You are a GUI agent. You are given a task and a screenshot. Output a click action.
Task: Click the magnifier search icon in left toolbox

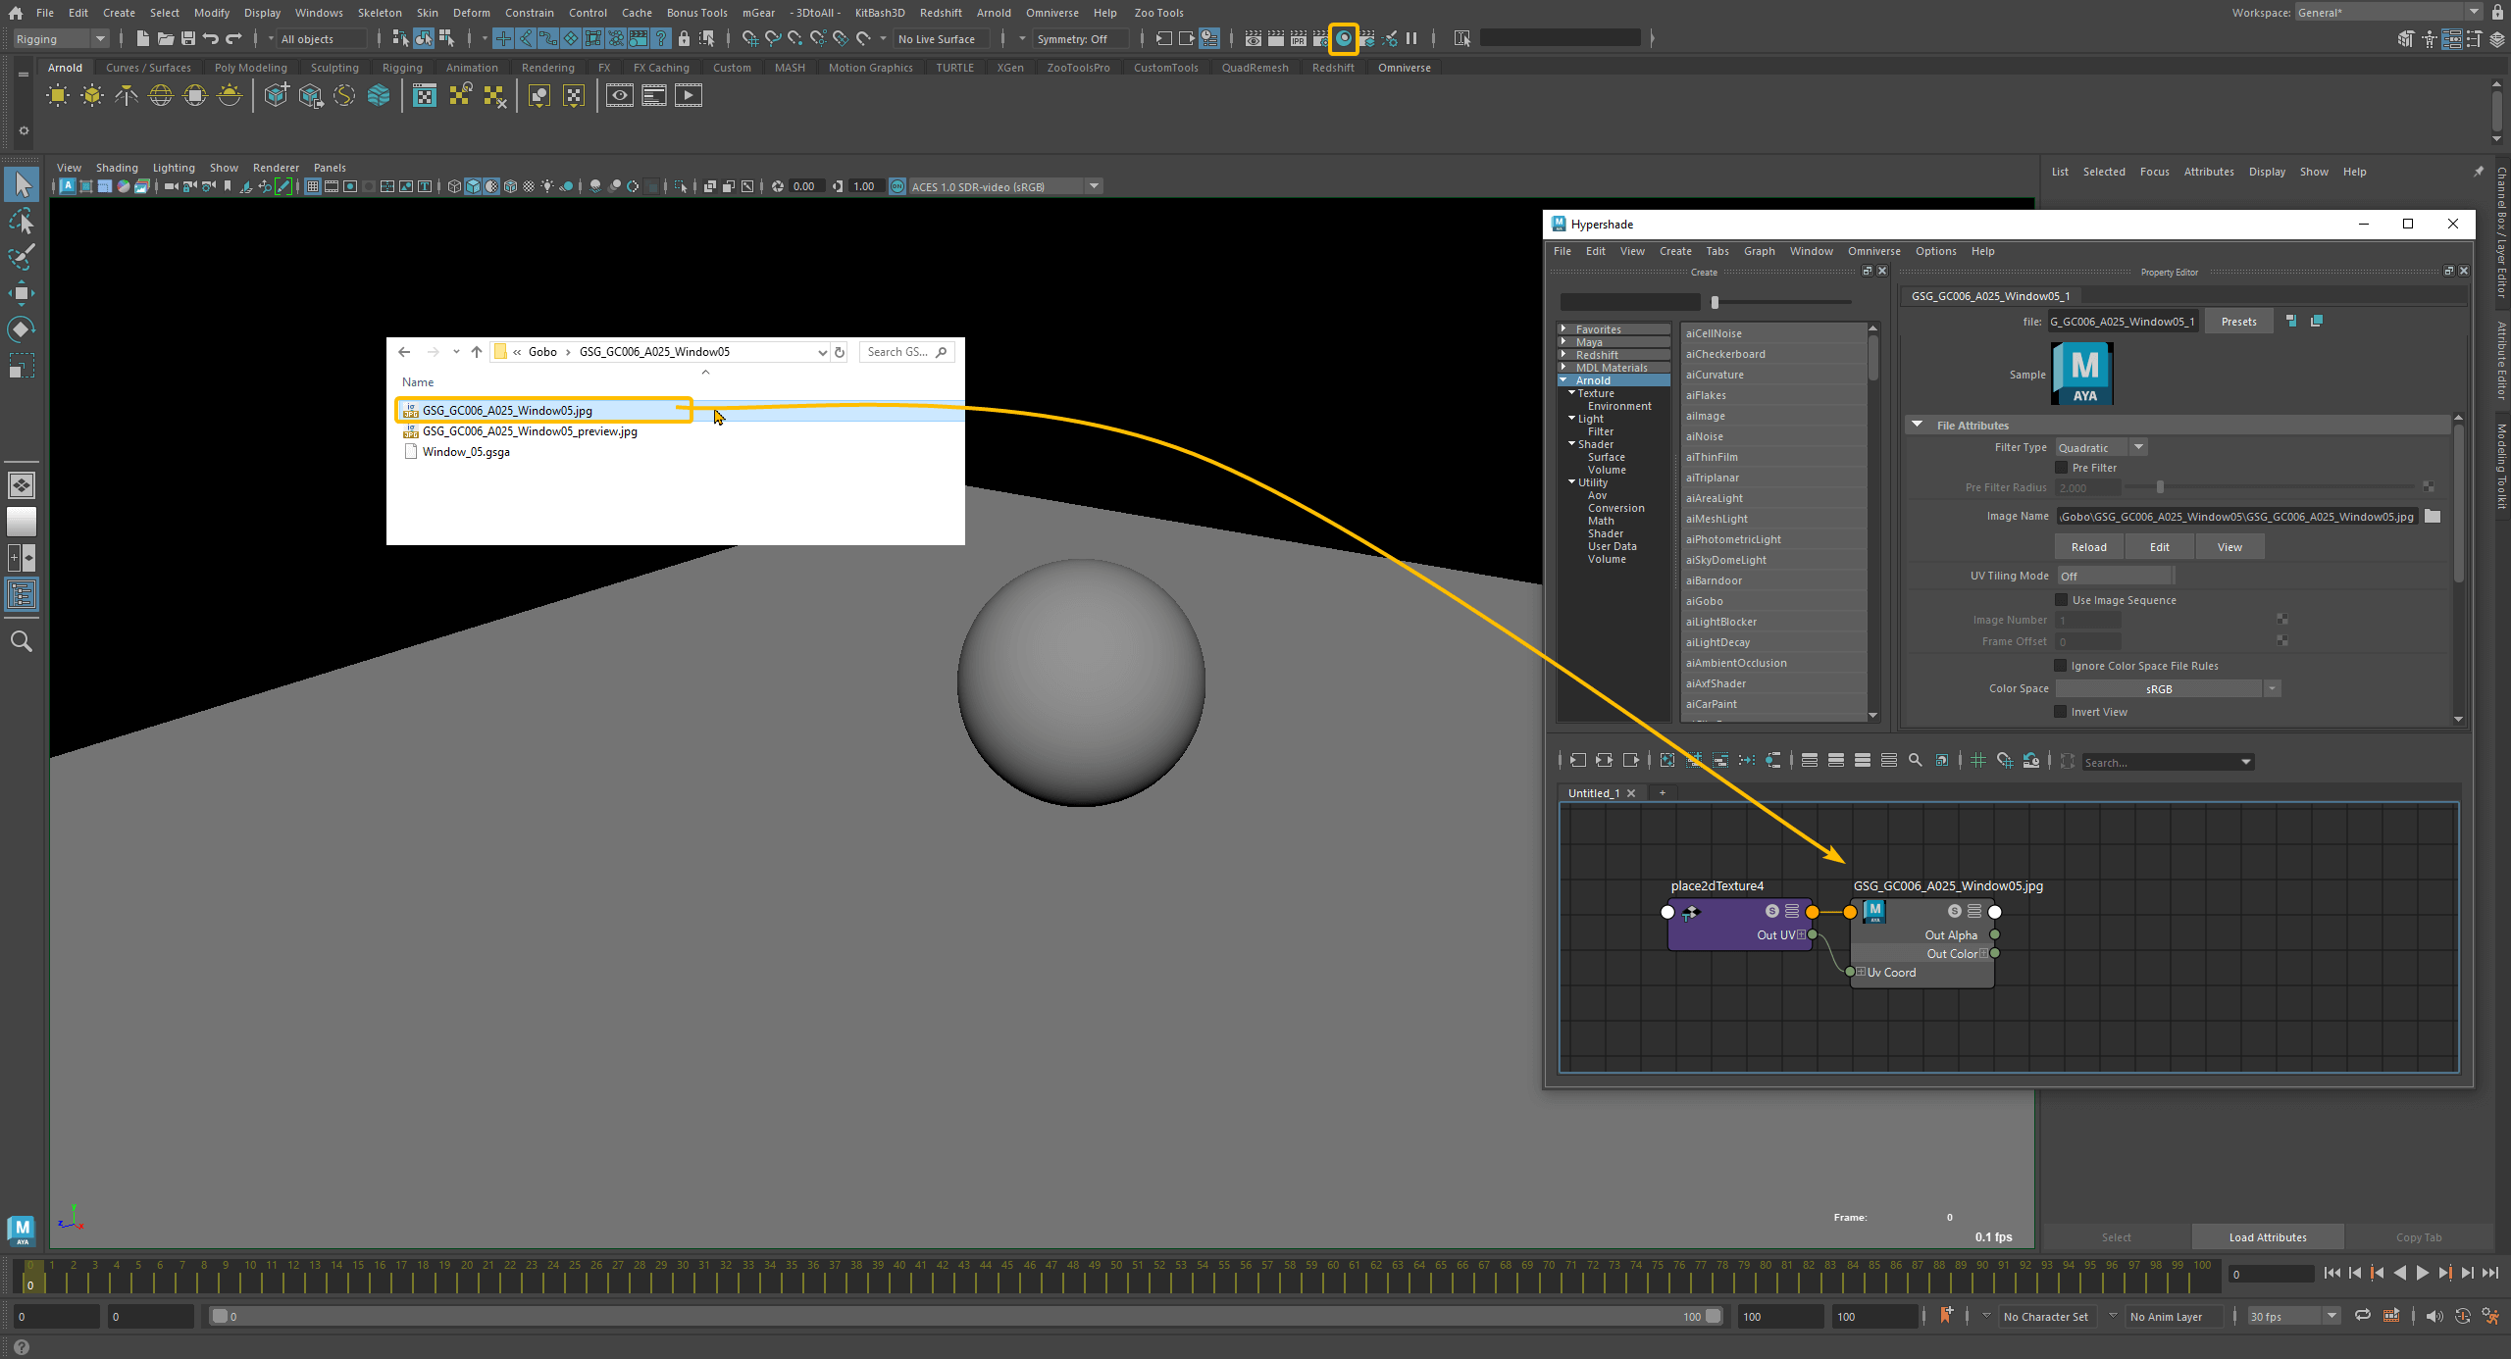tap(22, 641)
